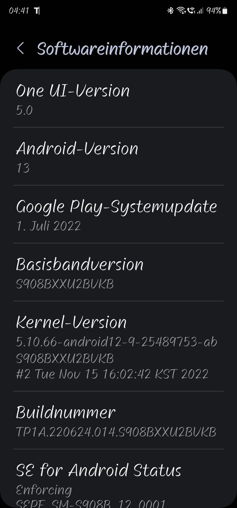Tap the back arrow icon
Viewport: 237px width, 508px height.
click(20, 48)
